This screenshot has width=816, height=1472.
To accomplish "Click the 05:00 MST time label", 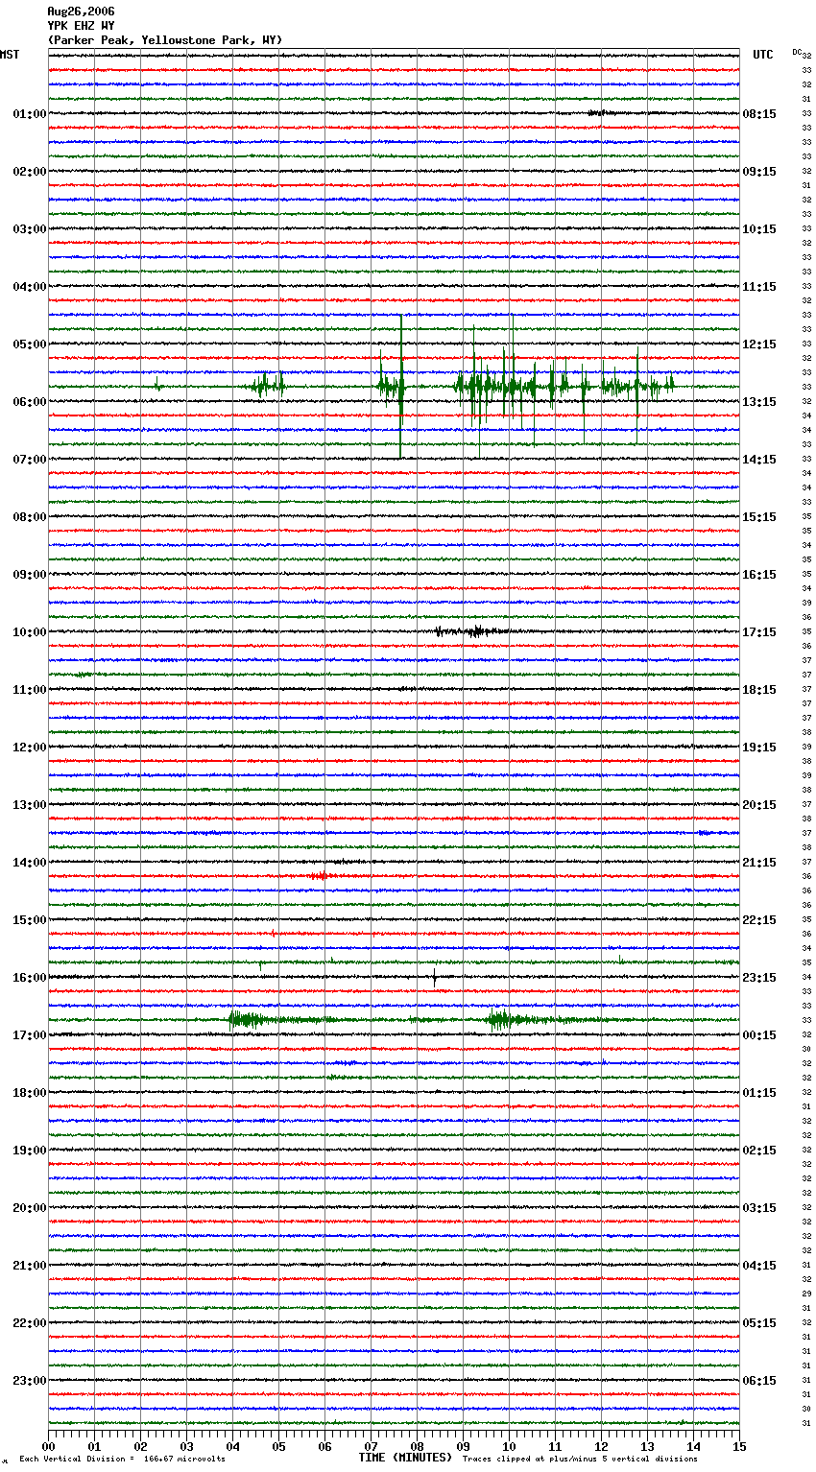I will tap(30, 344).
